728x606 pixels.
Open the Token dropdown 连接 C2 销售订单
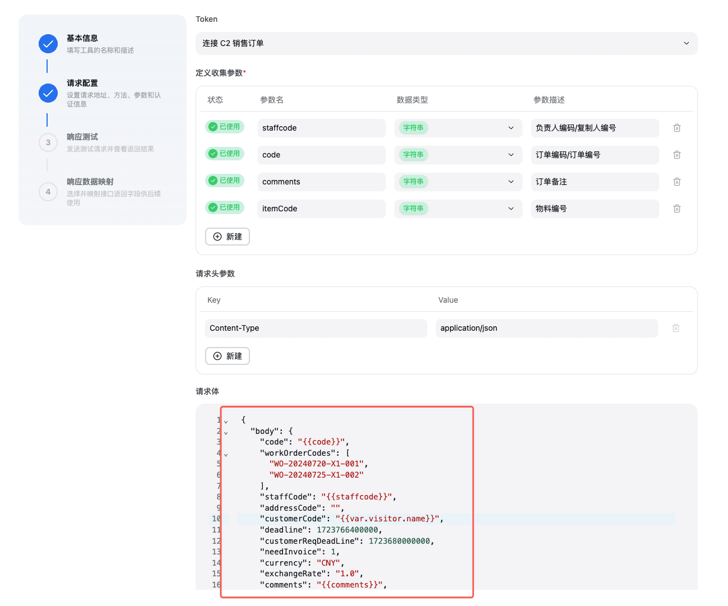point(447,43)
